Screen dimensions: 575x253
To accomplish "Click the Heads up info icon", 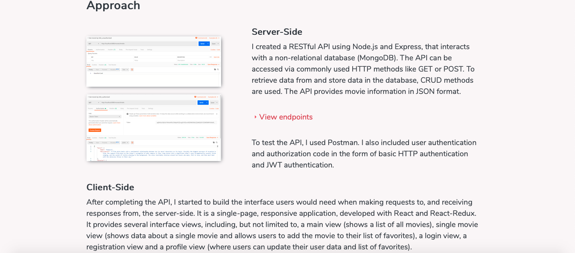I will (x=127, y=114).
